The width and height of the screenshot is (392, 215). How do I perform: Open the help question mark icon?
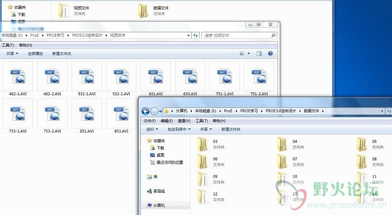(270, 53)
